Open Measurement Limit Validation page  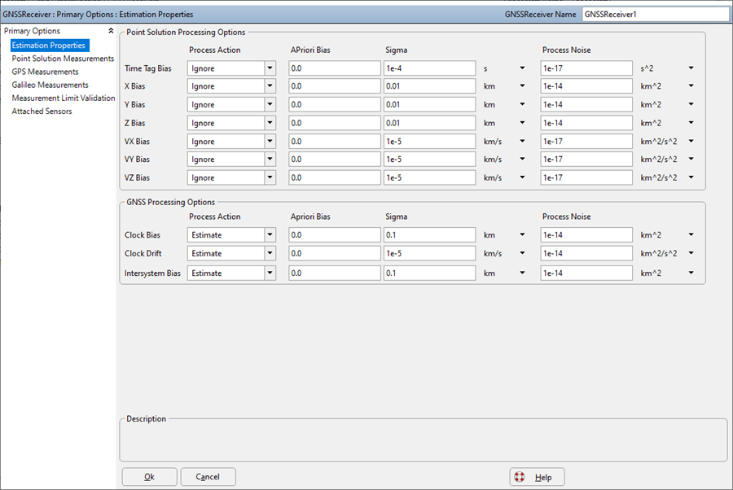[x=64, y=98]
